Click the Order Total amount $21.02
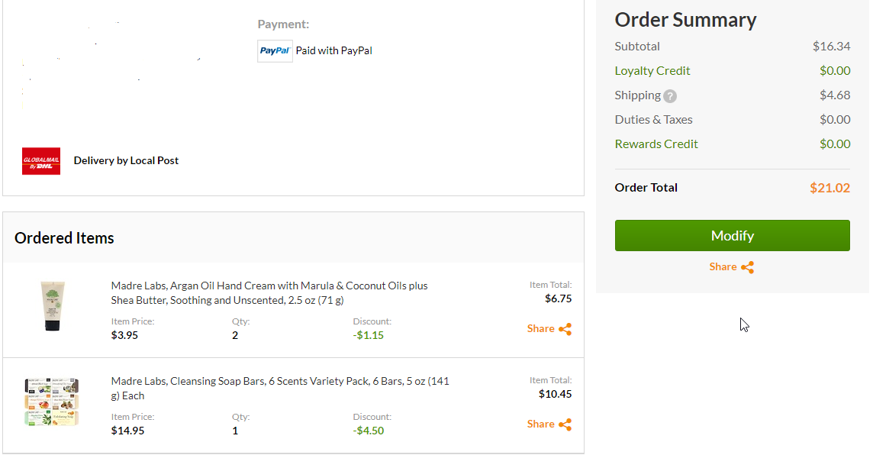This screenshot has height=455, width=873. click(x=830, y=188)
